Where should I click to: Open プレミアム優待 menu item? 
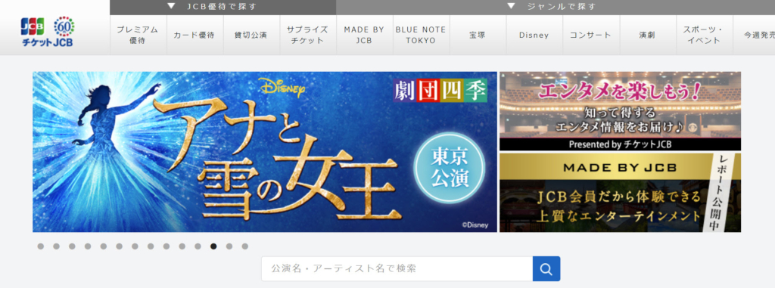(x=139, y=35)
